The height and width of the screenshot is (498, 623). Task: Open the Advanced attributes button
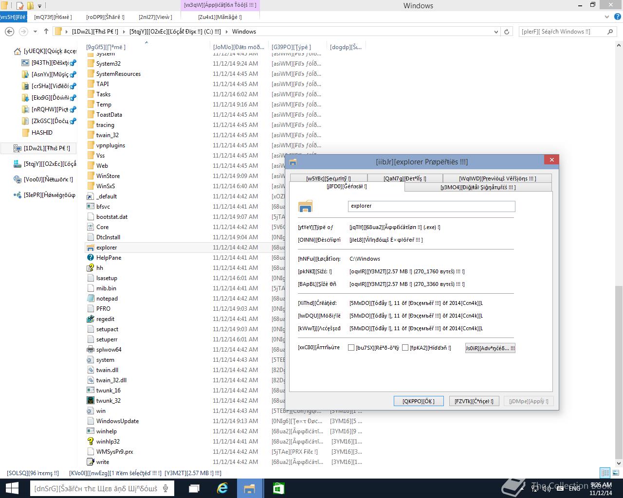click(490, 348)
